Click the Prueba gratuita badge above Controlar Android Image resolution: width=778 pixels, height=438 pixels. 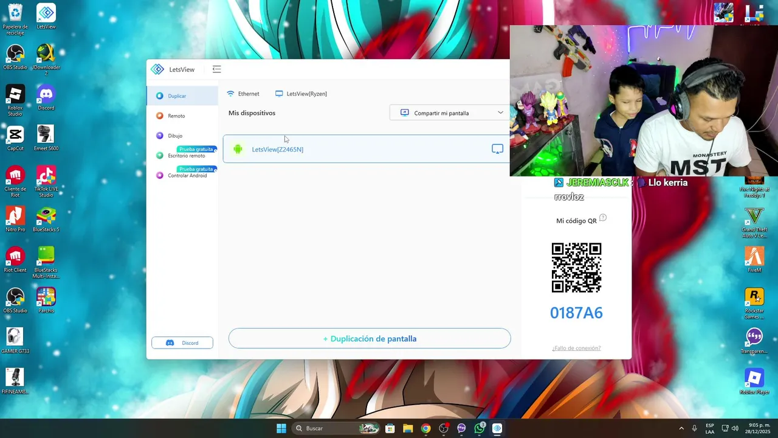196,169
